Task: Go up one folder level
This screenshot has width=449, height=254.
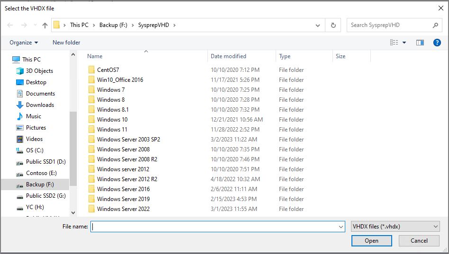Action: [45, 25]
